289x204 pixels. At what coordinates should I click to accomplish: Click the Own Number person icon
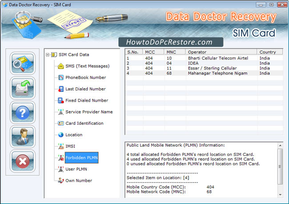click(61, 180)
